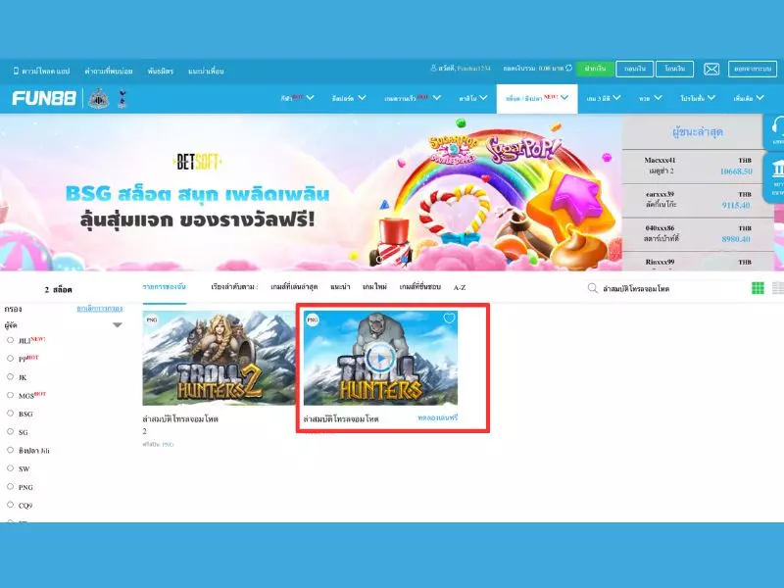784x588 pixels.
Task: Click the PNG badge on Troll Hunters
Action: pos(313,319)
